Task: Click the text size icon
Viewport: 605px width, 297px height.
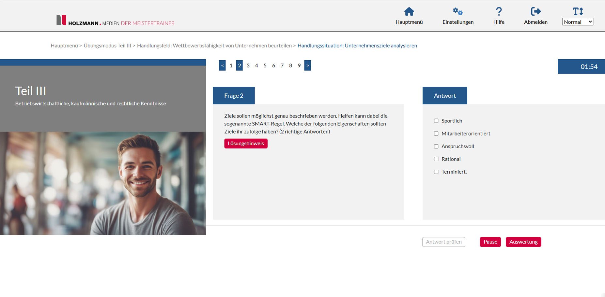Action: coord(578,11)
